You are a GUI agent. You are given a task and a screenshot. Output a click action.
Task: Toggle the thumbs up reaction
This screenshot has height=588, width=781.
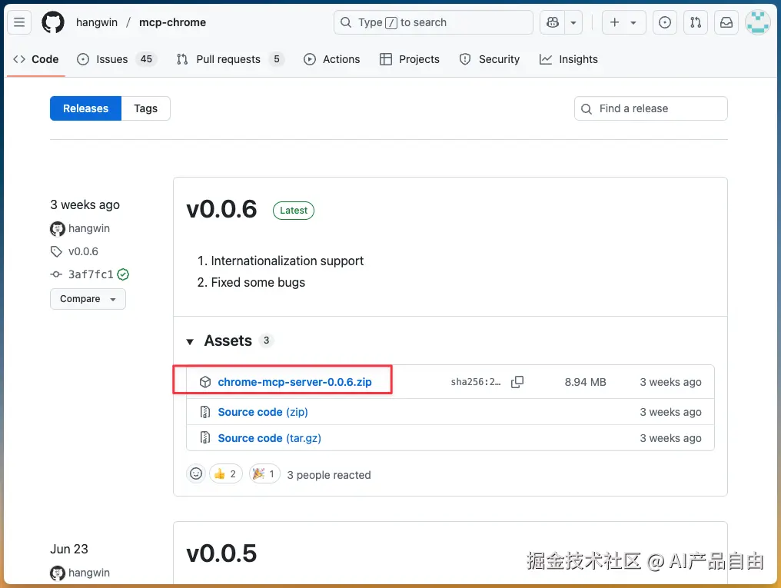(226, 474)
